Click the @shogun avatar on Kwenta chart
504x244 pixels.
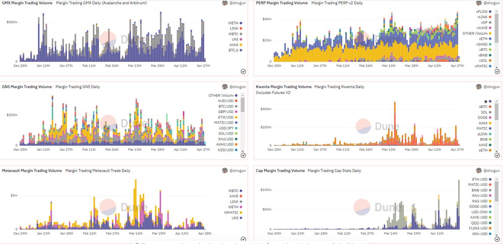479,87
